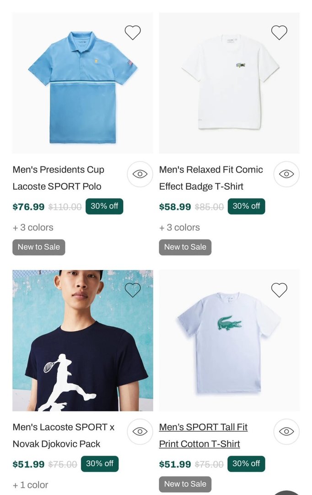Viewport: 312px width, 495px height.
Task: Follow the Men's SPORT Tall Fit Print link
Action: (x=203, y=435)
